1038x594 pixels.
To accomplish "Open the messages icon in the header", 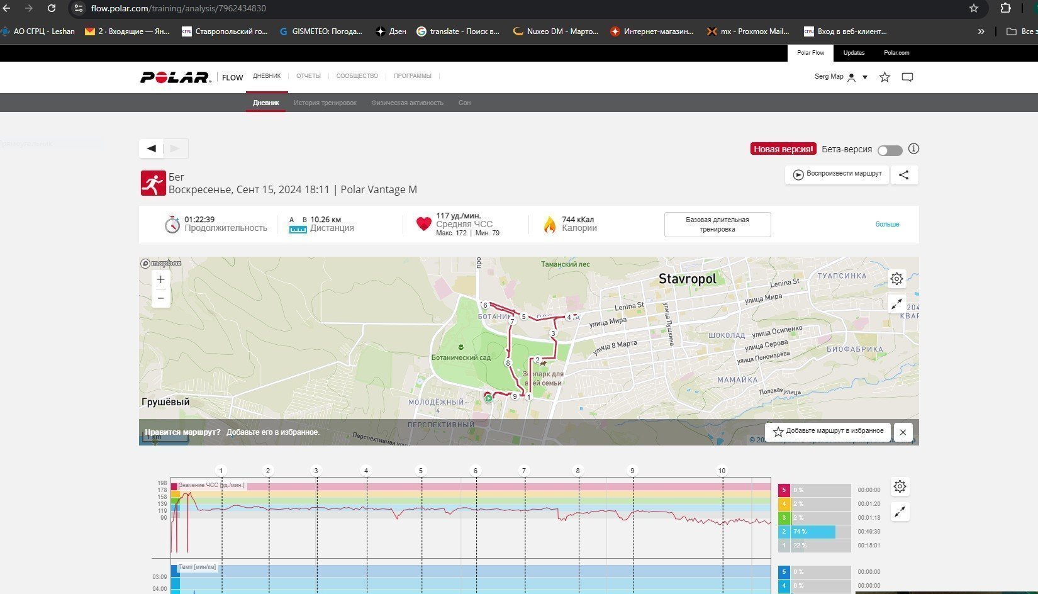I will (x=907, y=77).
